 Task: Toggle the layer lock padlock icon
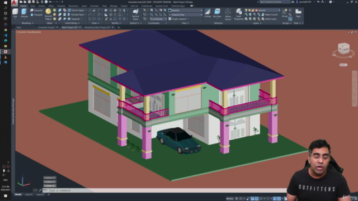tap(253, 10)
